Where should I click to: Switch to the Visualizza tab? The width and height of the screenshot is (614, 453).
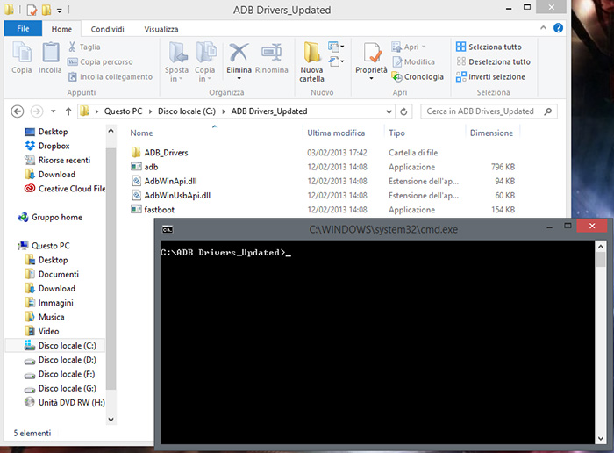tap(161, 29)
